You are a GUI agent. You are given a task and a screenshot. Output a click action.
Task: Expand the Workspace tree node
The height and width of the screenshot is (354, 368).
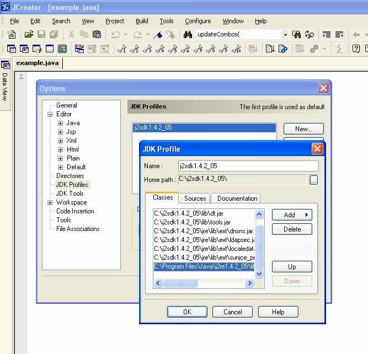(50, 203)
